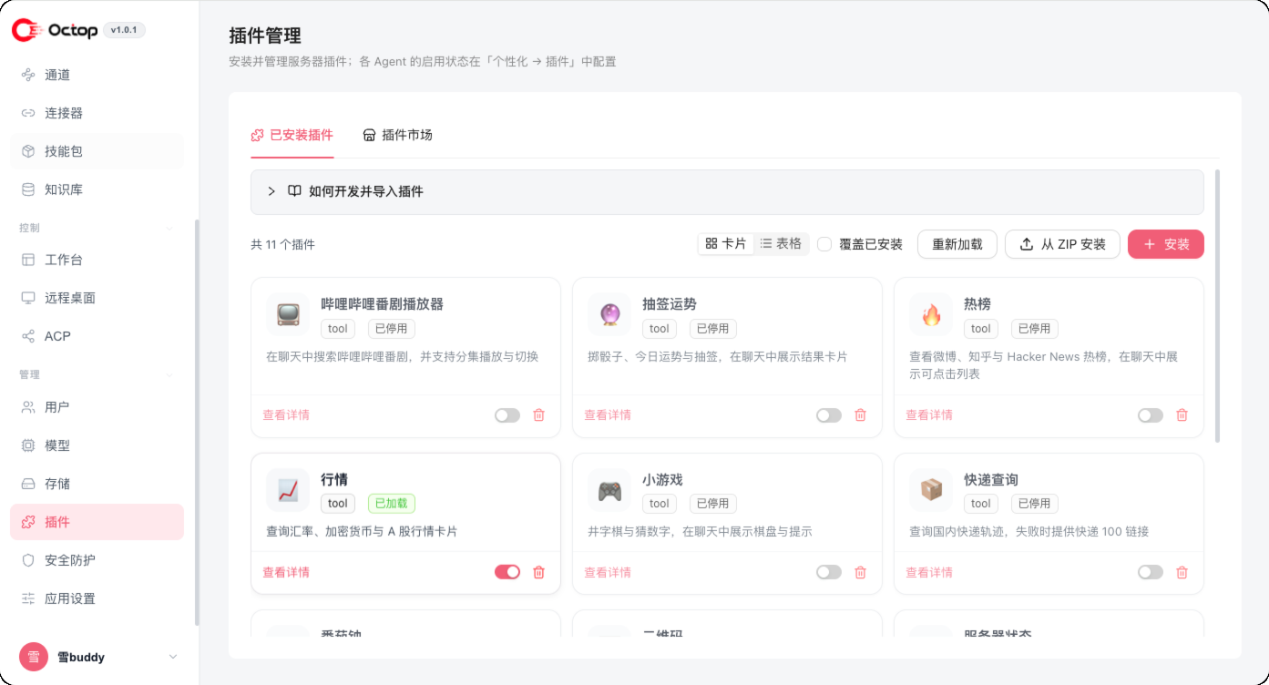Switch to 表格 view
This screenshot has height=685, width=1269.
pos(781,244)
